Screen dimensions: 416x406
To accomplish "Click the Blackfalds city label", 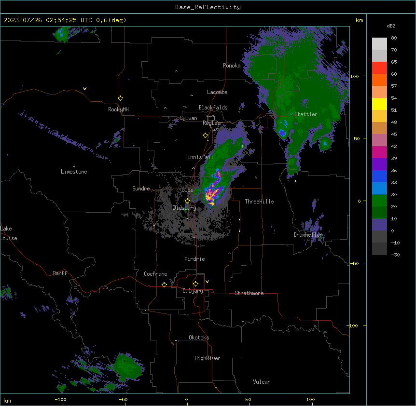I will pyautogui.click(x=213, y=108).
